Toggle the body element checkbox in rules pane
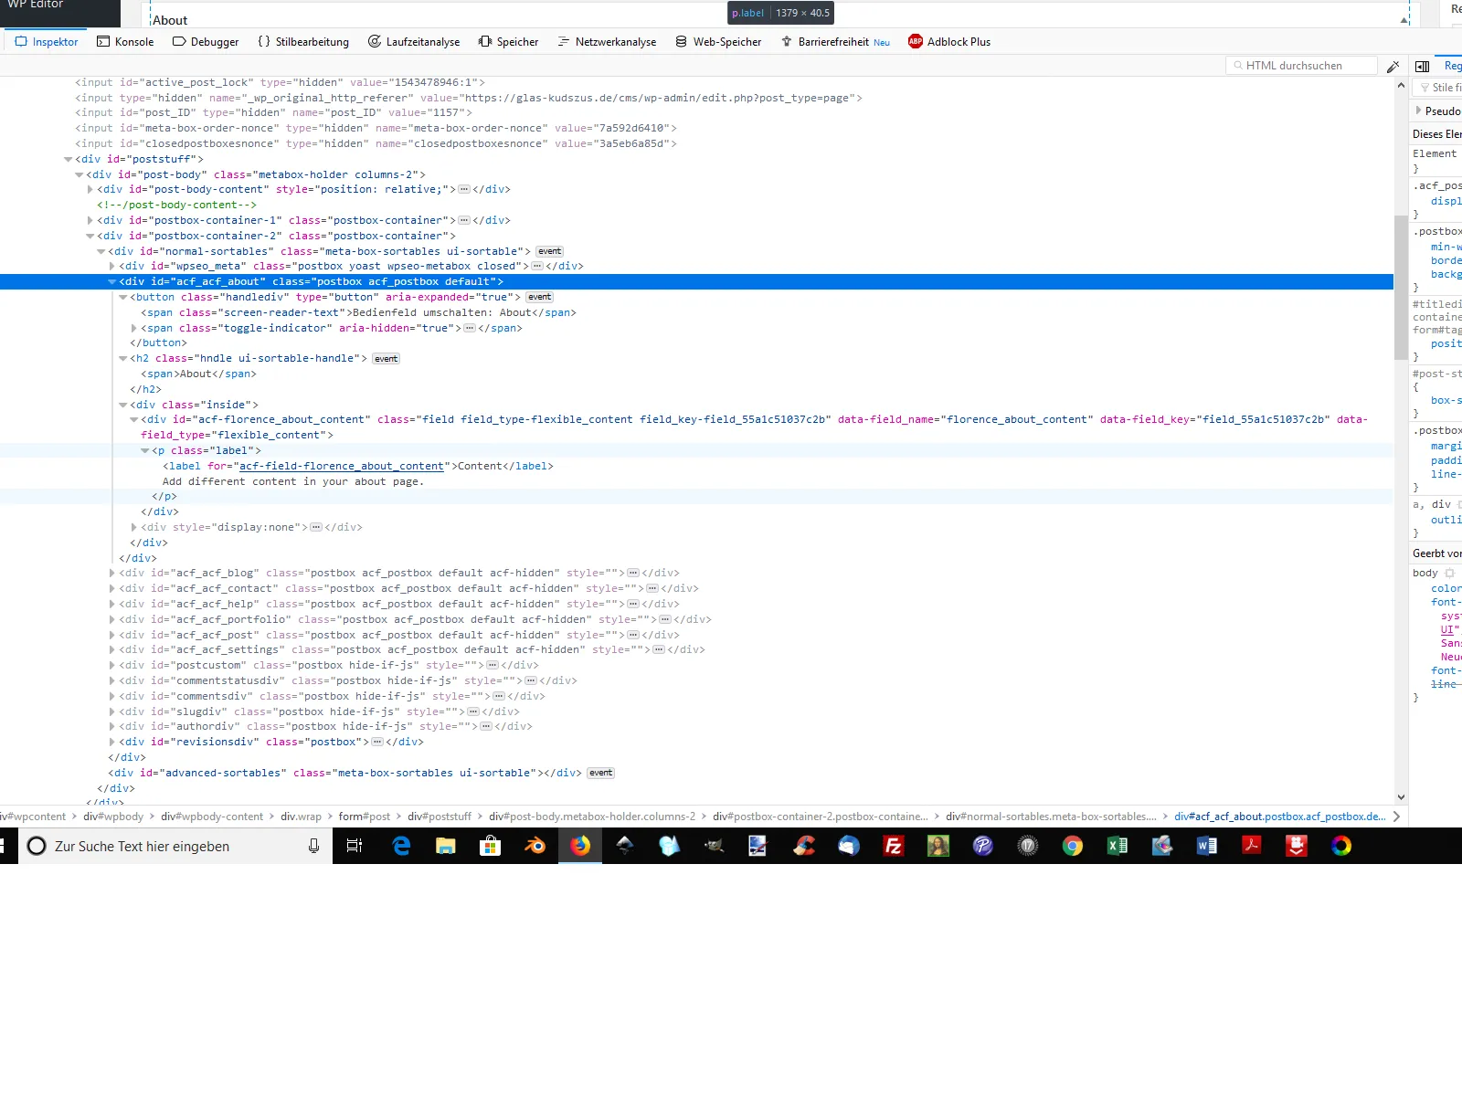Viewport: 1462px width, 1096px height. [1449, 573]
